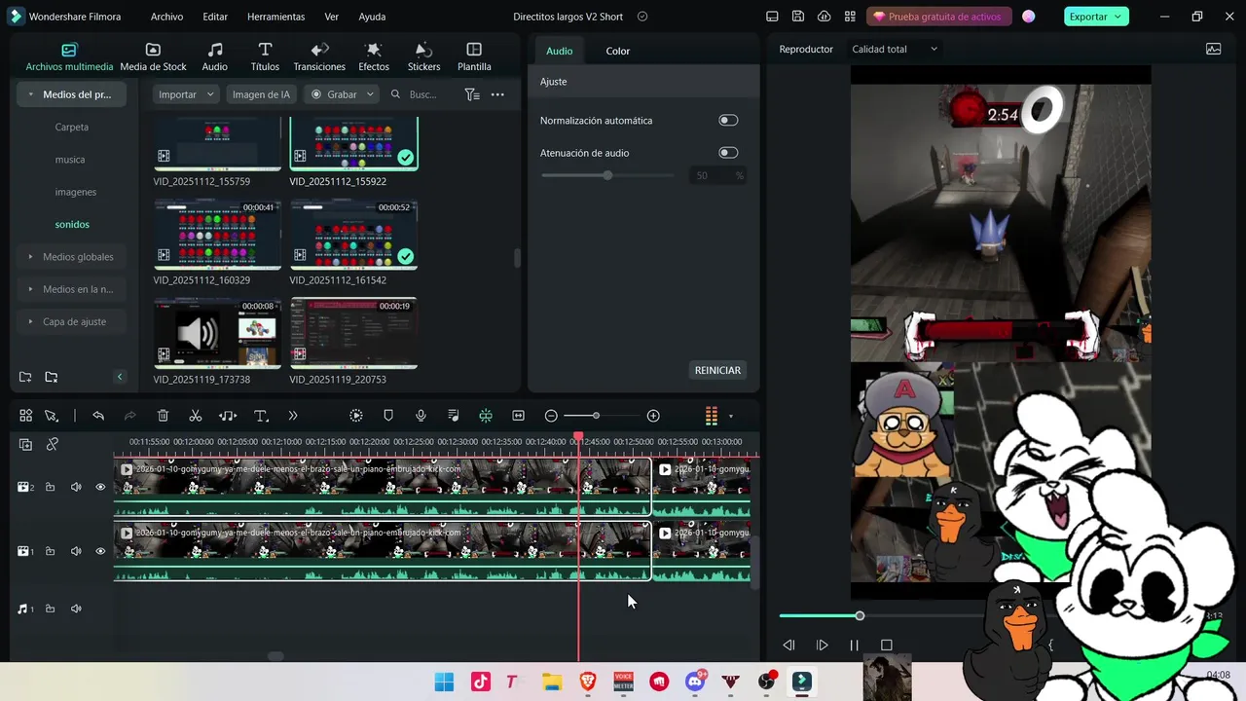Viewport: 1246px width, 701px height.
Task: Open the Herramientas menu
Action: (x=275, y=17)
